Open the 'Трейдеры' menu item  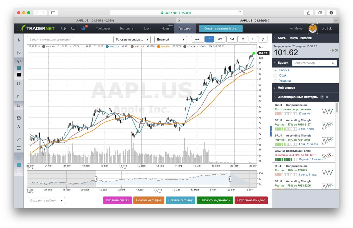pyautogui.click(x=103, y=28)
